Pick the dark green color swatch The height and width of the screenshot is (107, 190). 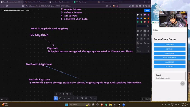click(138, 22)
